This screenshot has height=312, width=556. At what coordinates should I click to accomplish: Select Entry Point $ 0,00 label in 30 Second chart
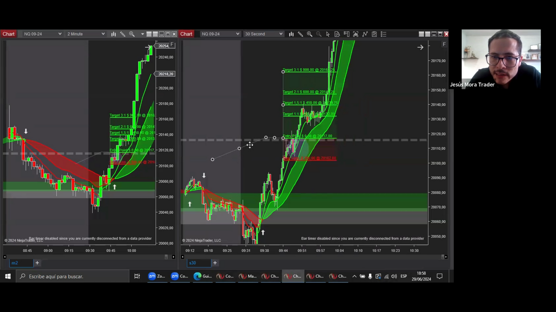click(x=307, y=136)
